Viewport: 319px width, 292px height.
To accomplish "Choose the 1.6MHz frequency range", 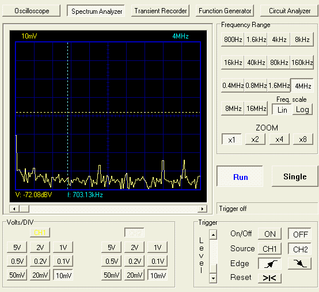I will point(279,86).
